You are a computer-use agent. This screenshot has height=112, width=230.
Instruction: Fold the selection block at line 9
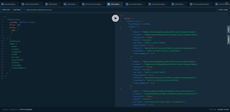[4, 38]
